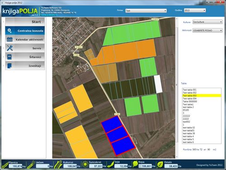Click the Izveštaji document icon
226x170 pixels.
9,66
